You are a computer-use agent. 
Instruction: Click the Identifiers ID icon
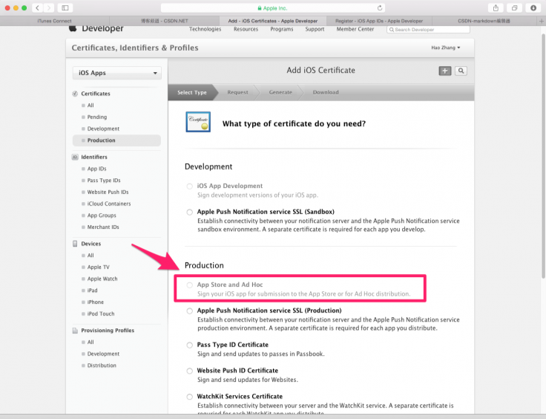point(75,157)
